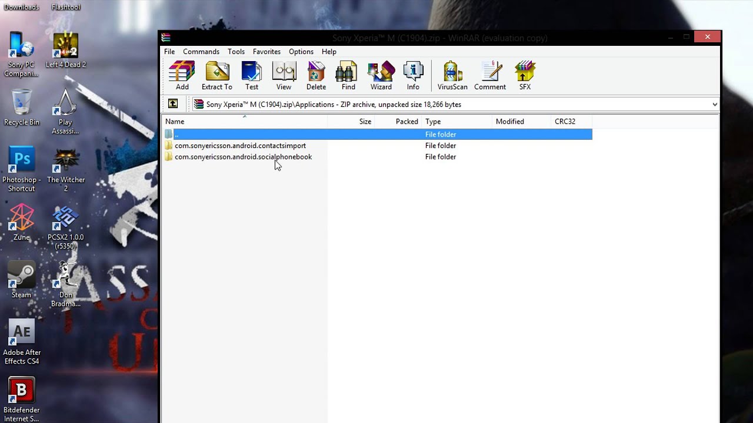Expand the archive path dropdown

714,105
